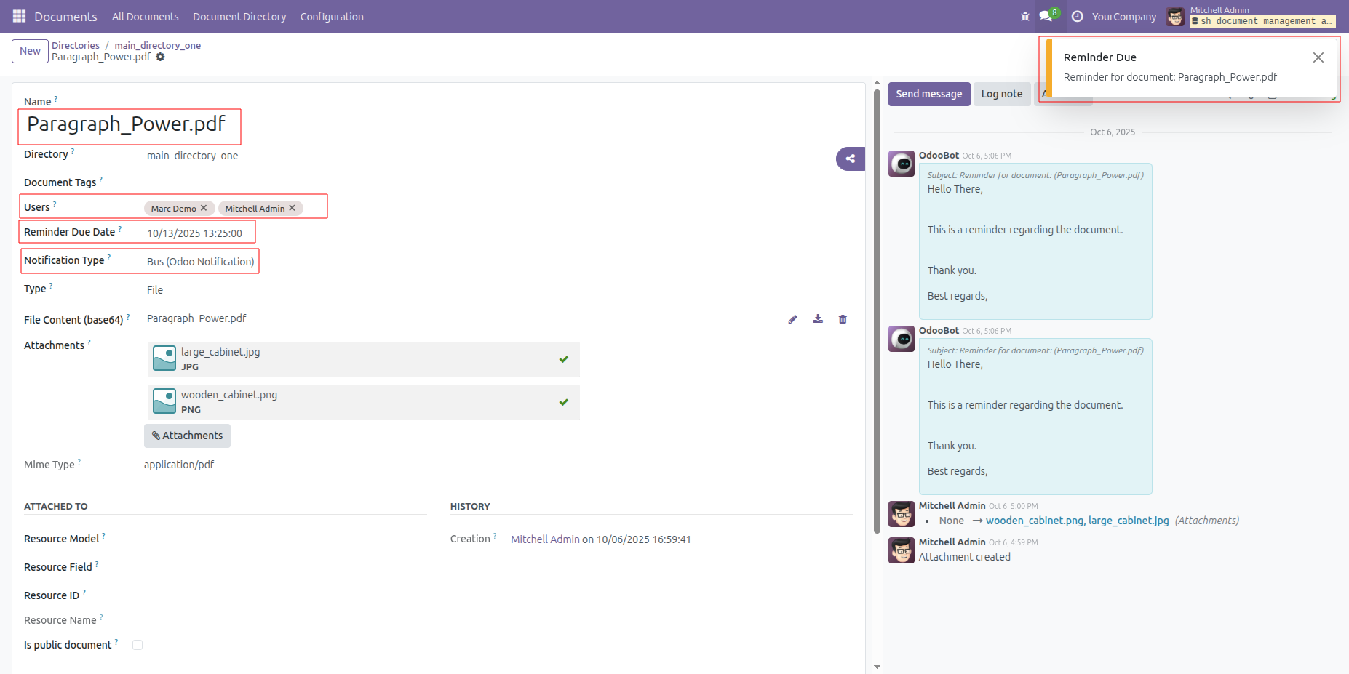Click the Attachments upload button
Viewport: 1349px width, 674px height.
188,436
